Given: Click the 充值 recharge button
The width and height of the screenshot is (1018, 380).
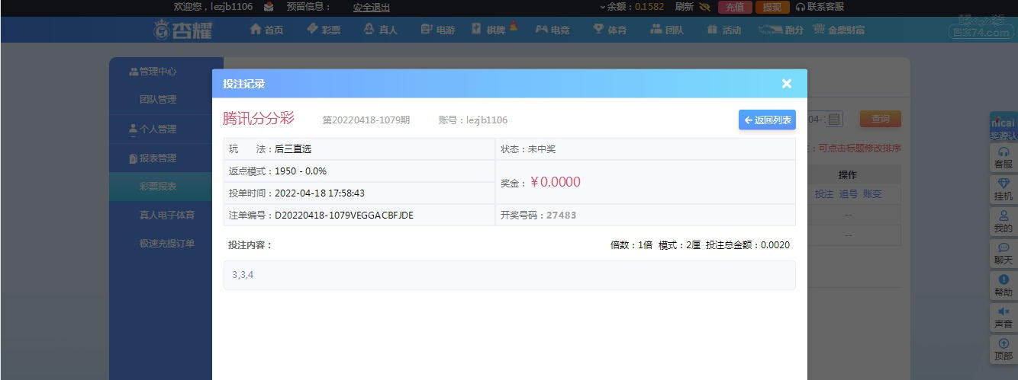Looking at the screenshot, I should [x=735, y=7].
